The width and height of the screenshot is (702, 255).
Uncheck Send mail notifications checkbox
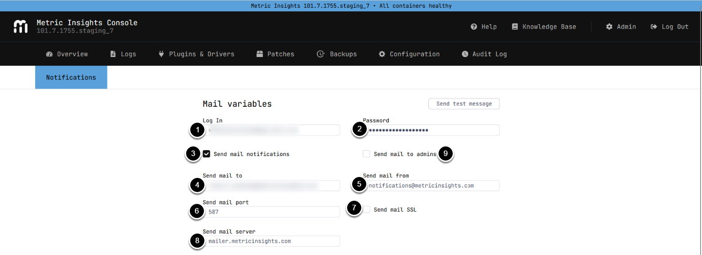coord(207,154)
